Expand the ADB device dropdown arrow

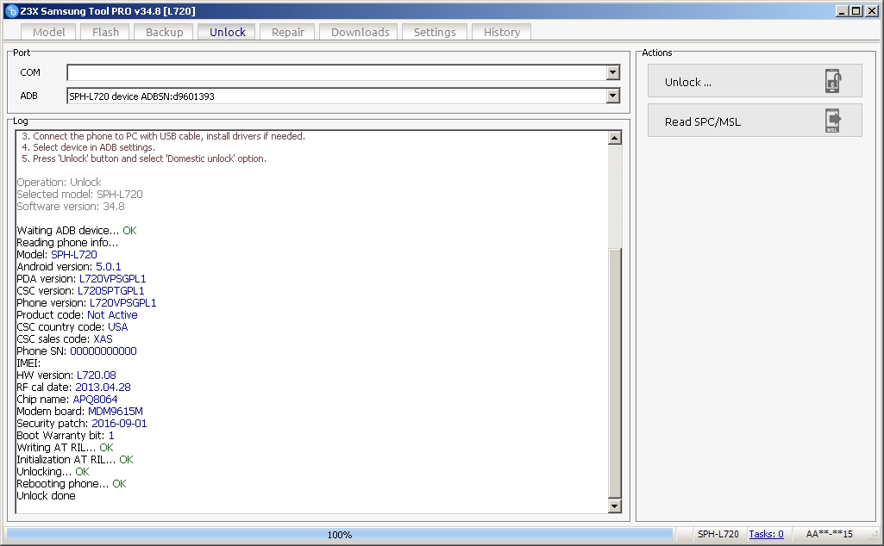tap(613, 96)
